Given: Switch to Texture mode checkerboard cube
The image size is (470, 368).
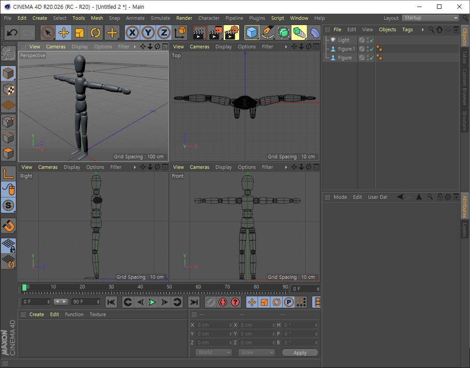Looking at the screenshot, I should click(8, 89).
